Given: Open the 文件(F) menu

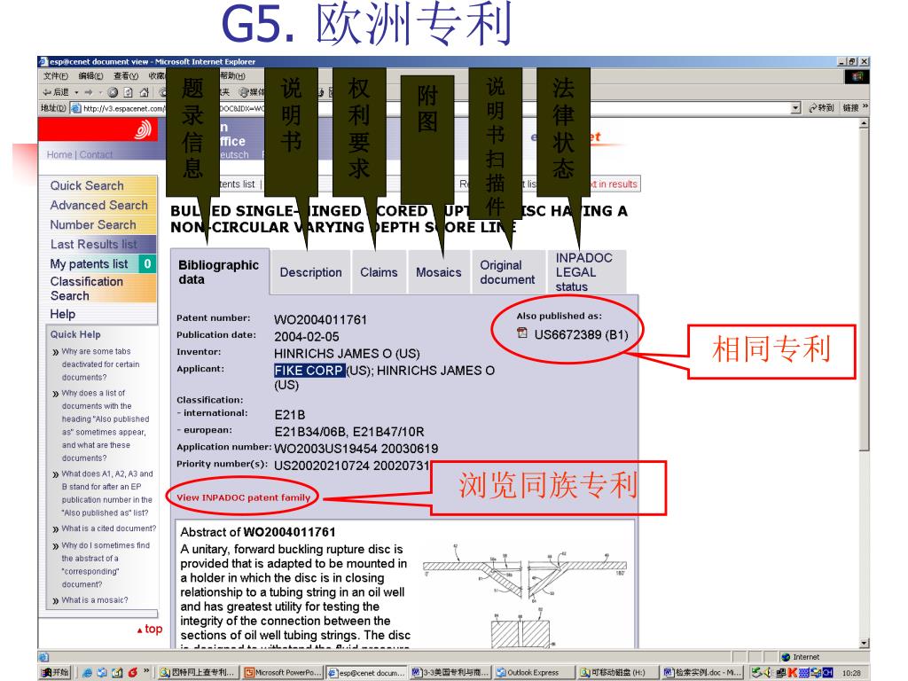Looking at the screenshot, I should tap(56, 76).
